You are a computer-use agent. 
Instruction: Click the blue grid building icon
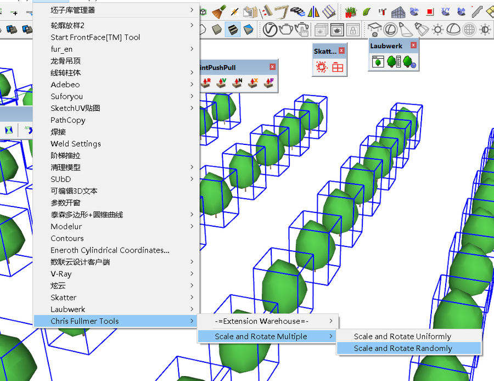point(398,12)
